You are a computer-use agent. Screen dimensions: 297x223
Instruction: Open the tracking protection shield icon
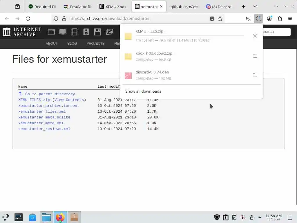56,19
